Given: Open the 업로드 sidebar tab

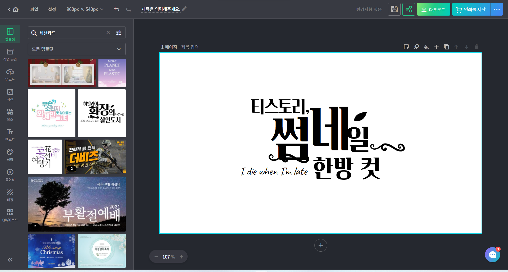Looking at the screenshot, I should [10, 75].
